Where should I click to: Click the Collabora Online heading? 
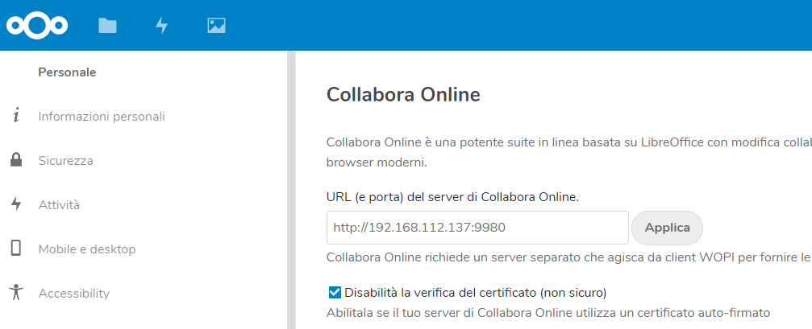(403, 95)
